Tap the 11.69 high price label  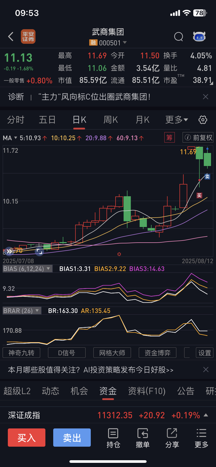pyautogui.click(x=188, y=152)
